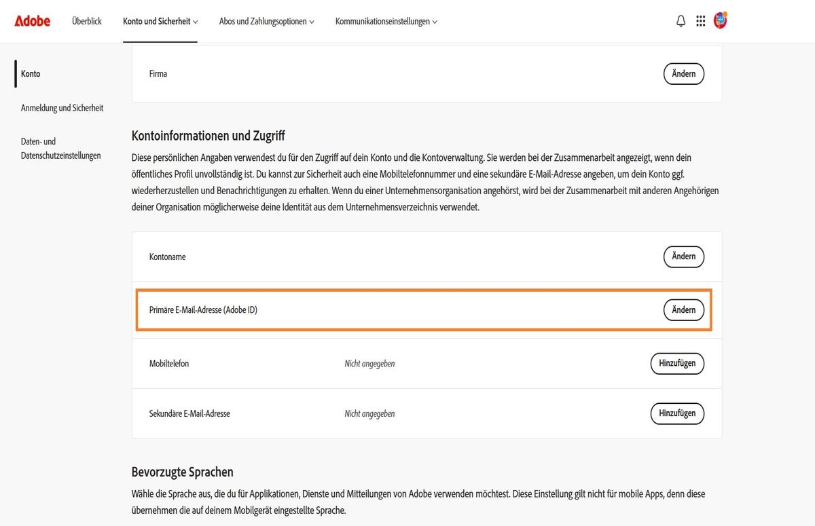
Task: Select Konto in the sidebar
Action: [30, 73]
